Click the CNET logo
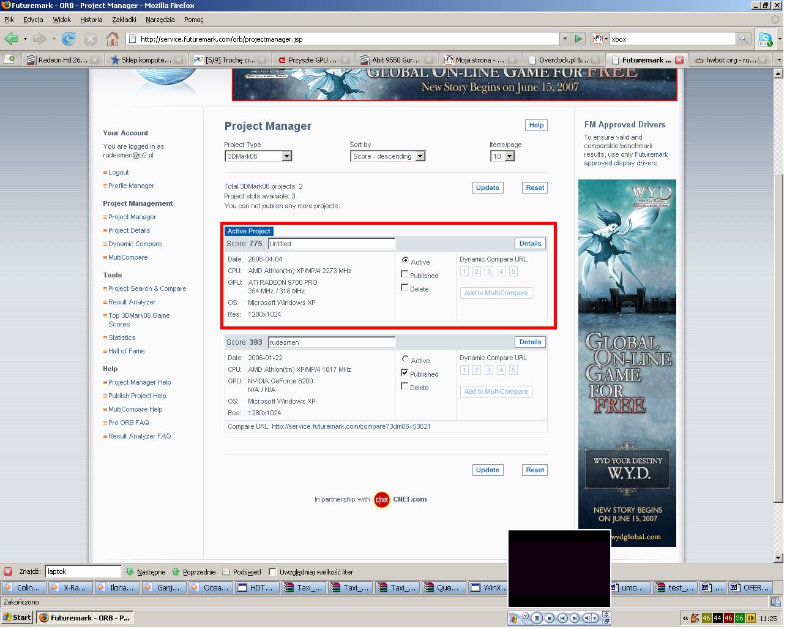The height and width of the screenshot is (629, 787). tap(382, 500)
